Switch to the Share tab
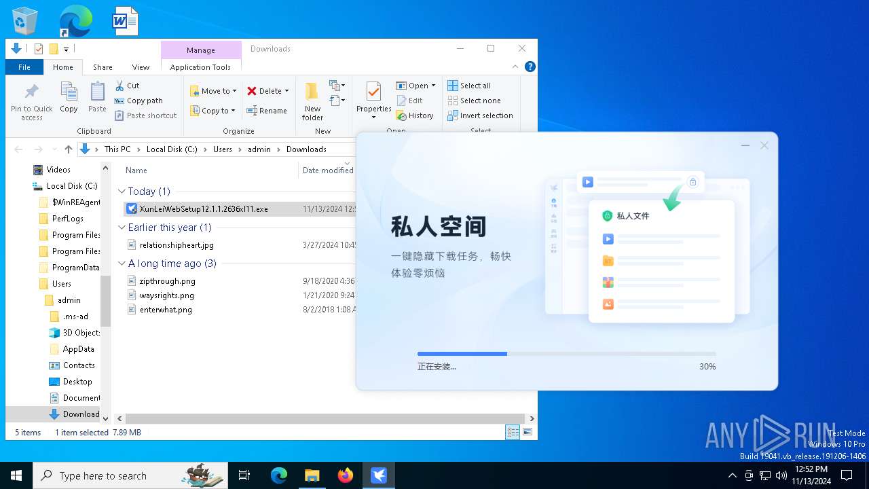 pos(103,67)
